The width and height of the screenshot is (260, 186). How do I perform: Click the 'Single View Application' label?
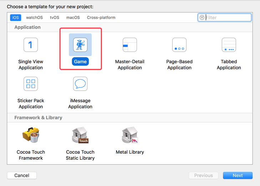pyautogui.click(x=31, y=65)
